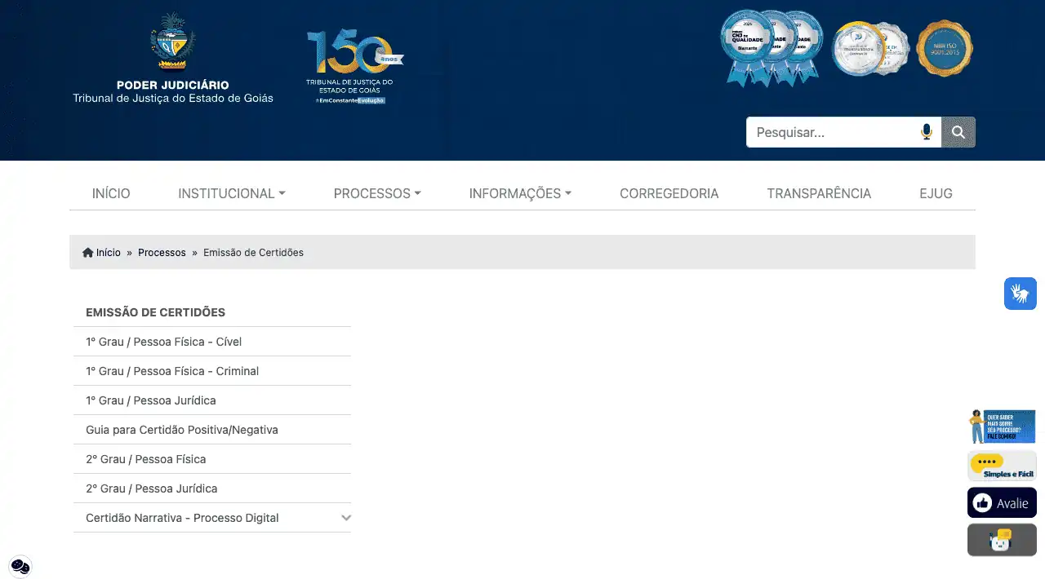Click the microphone voice search icon

pos(926,132)
